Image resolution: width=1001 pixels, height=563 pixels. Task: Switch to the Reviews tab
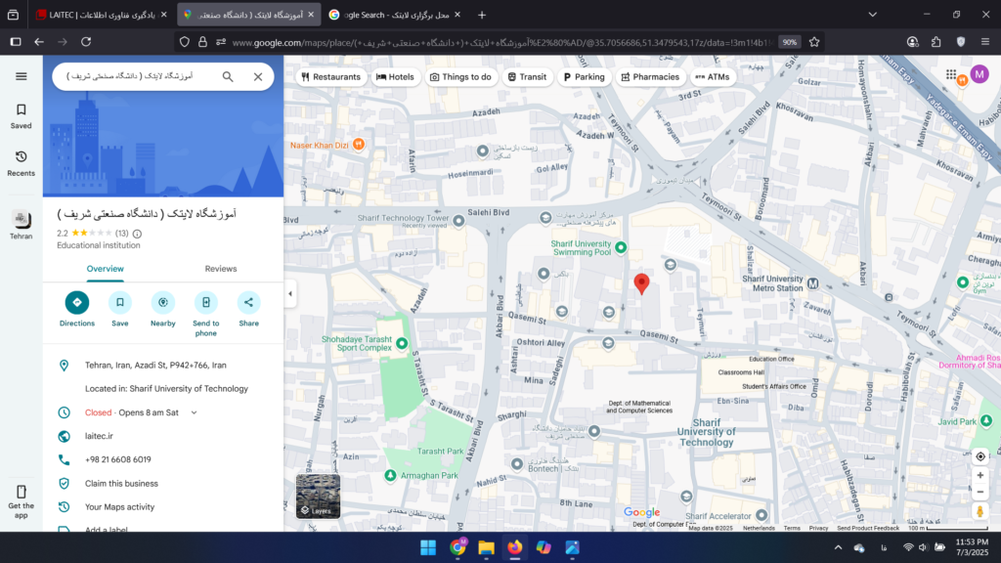221,269
